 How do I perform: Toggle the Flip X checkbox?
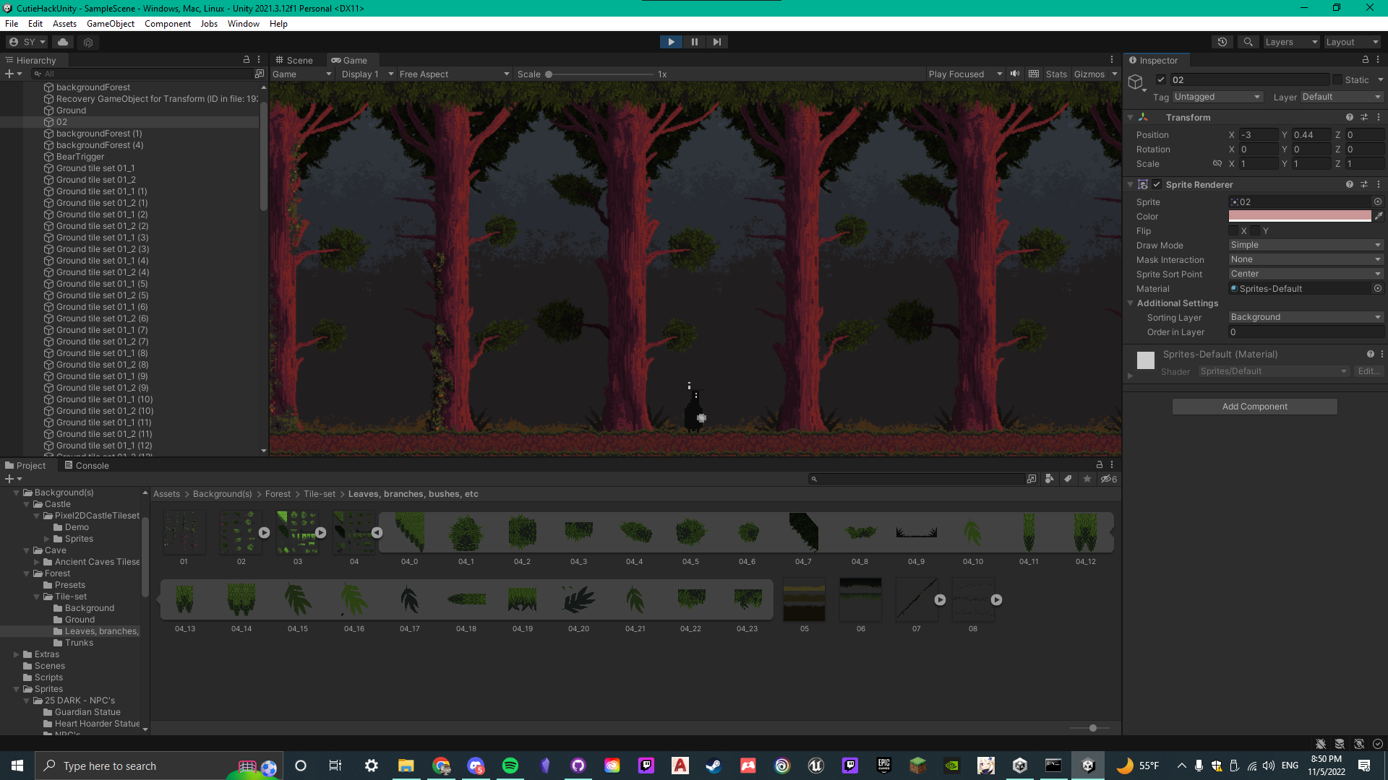pyautogui.click(x=1234, y=231)
